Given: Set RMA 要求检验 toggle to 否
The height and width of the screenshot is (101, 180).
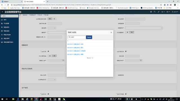Looking at the screenshot, I should 54,56.
